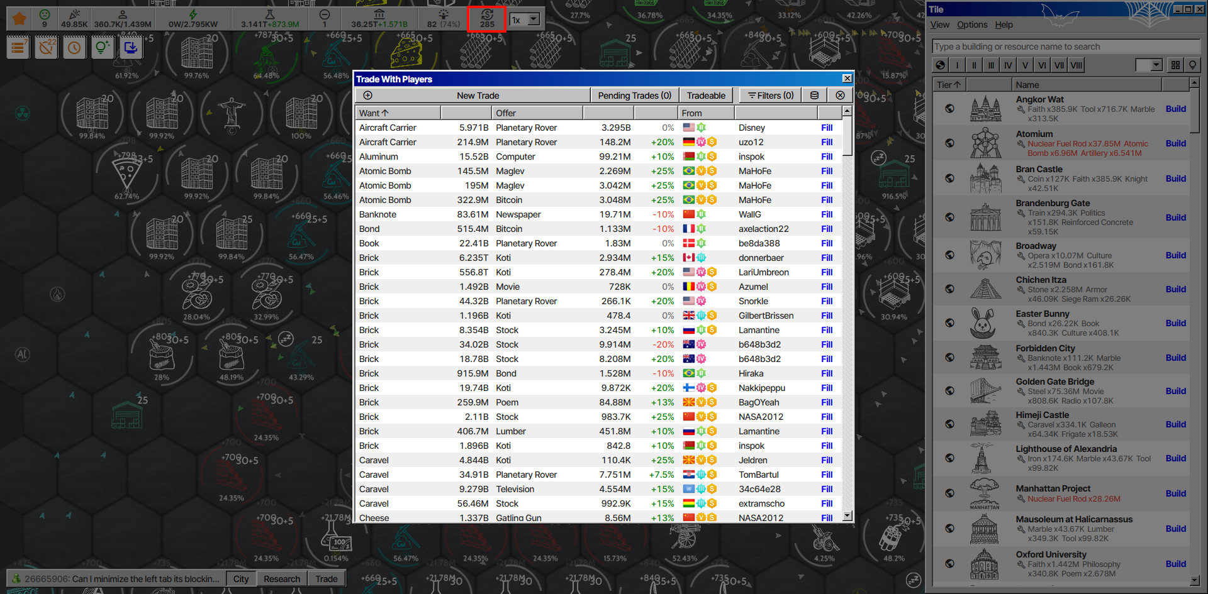Click Build for Angkor Wat
Image resolution: width=1208 pixels, height=594 pixels.
click(x=1175, y=109)
